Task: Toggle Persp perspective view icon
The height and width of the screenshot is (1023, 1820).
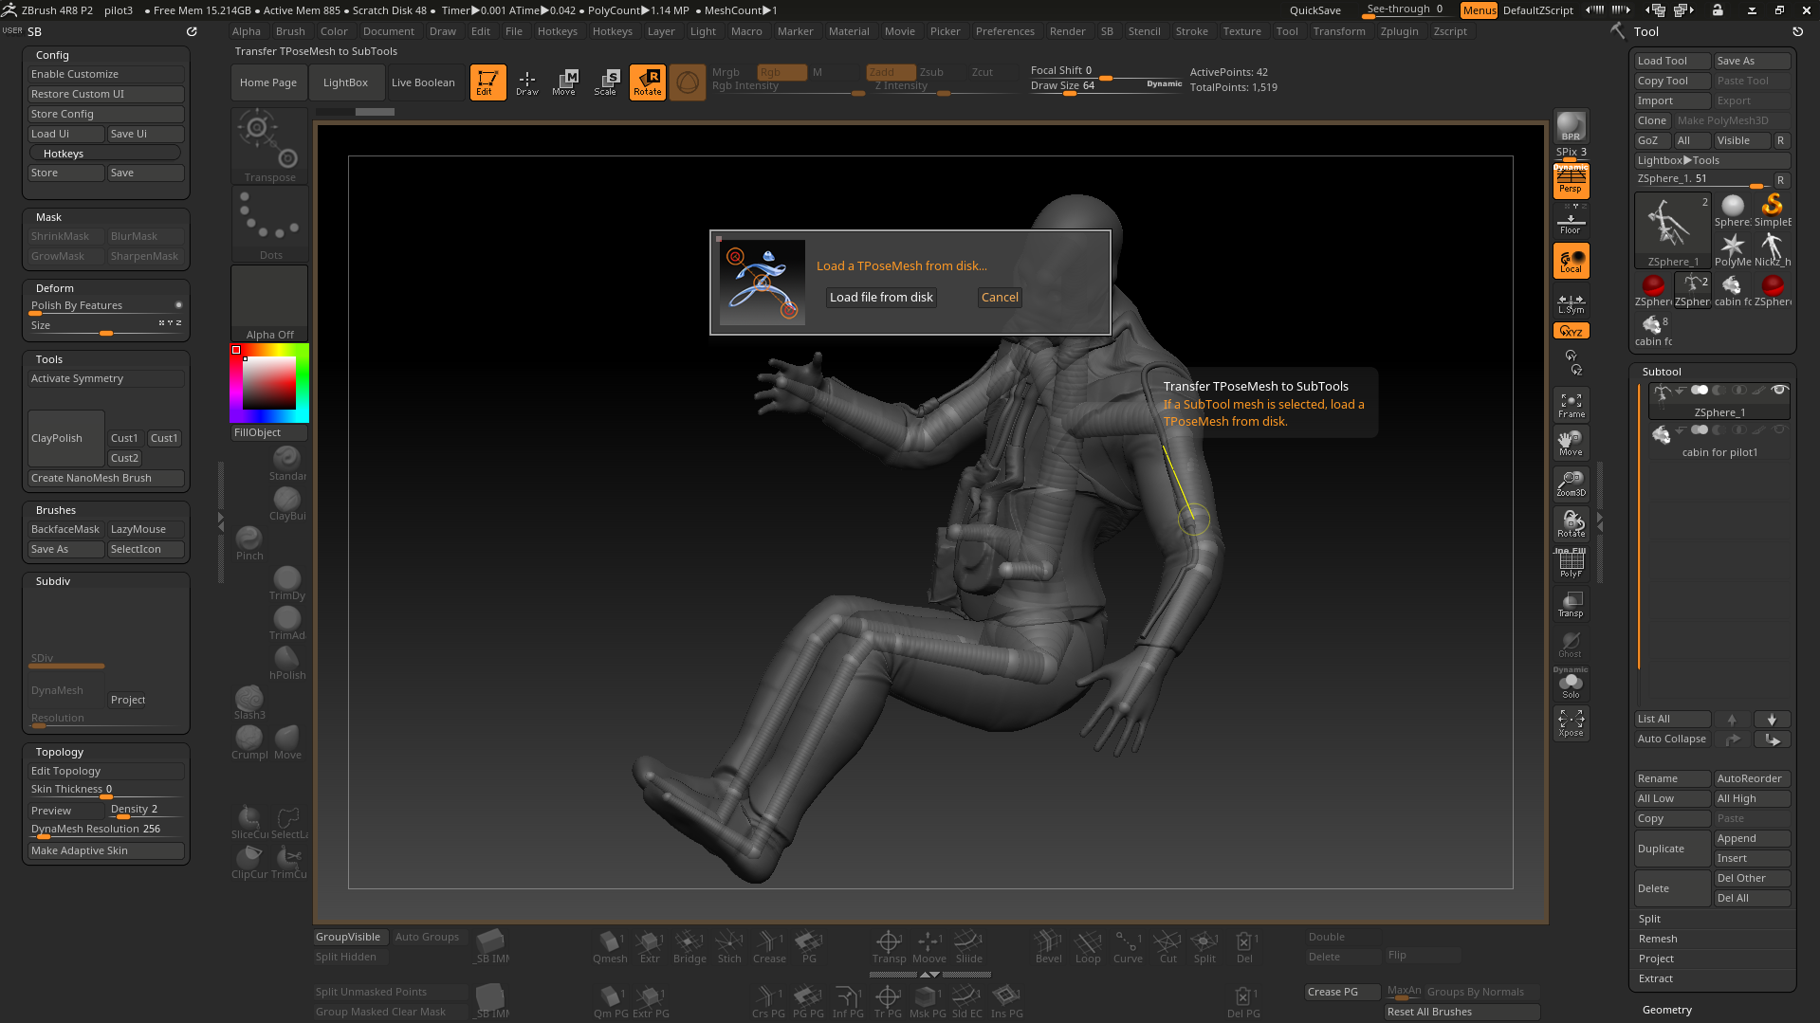Action: (x=1571, y=180)
